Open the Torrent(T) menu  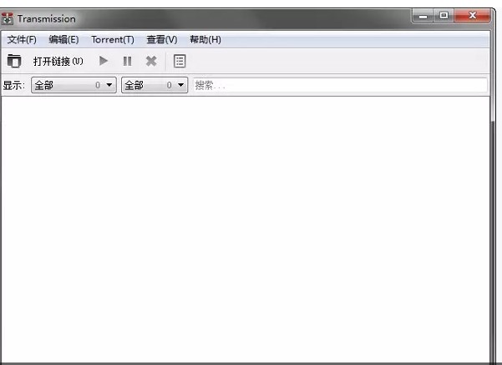[x=113, y=40]
